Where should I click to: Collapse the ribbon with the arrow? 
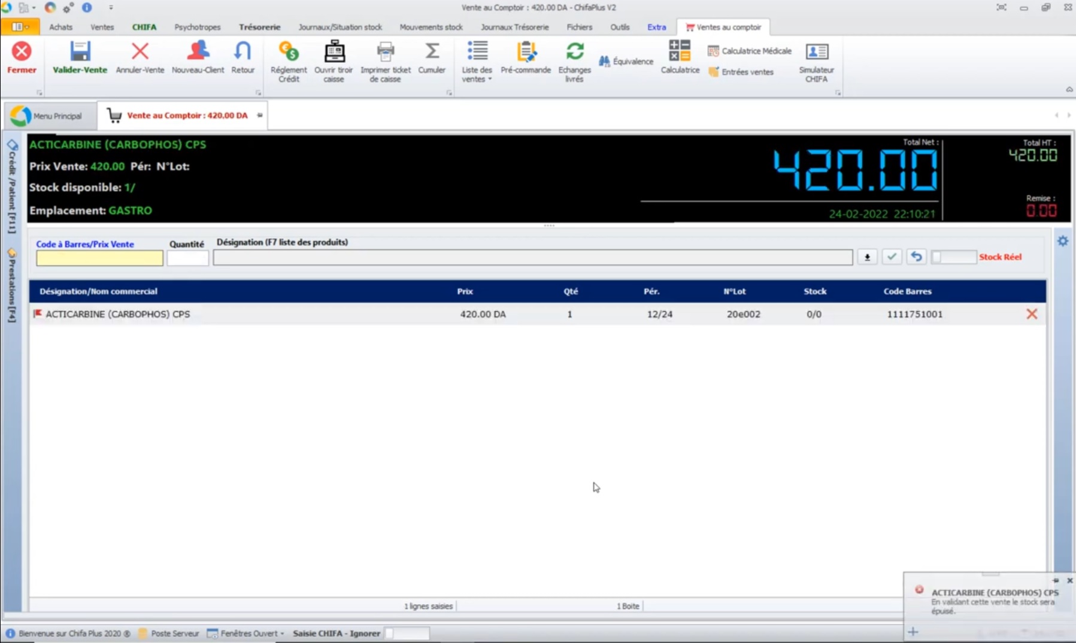[x=1069, y=90]
